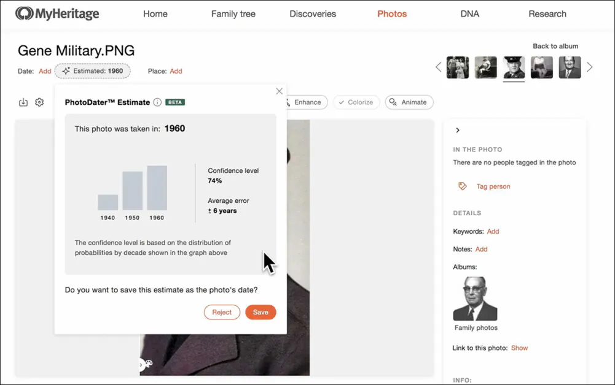Click the MyHeritage logo
Viewport: 615px width, 385px height.
click(x=57, y=12)
